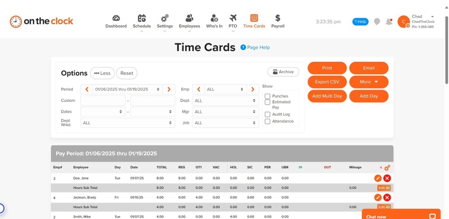
Task: Open the Job ALL dropdown
Action: tap(225, 122)
